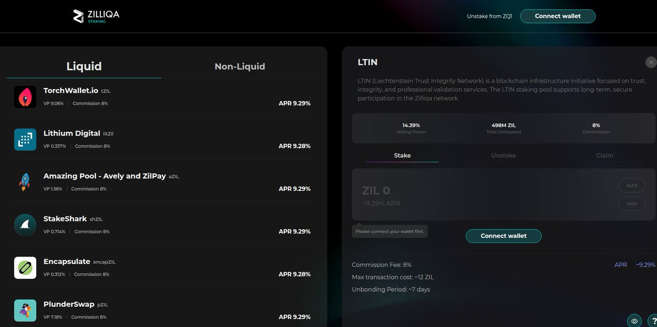
Task: Switch to the Liquid tab
Action: point(84,66)
